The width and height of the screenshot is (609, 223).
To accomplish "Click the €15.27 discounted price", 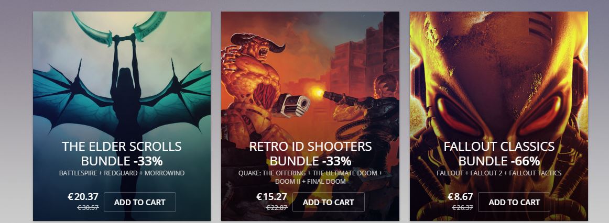I will click(271, 197).
